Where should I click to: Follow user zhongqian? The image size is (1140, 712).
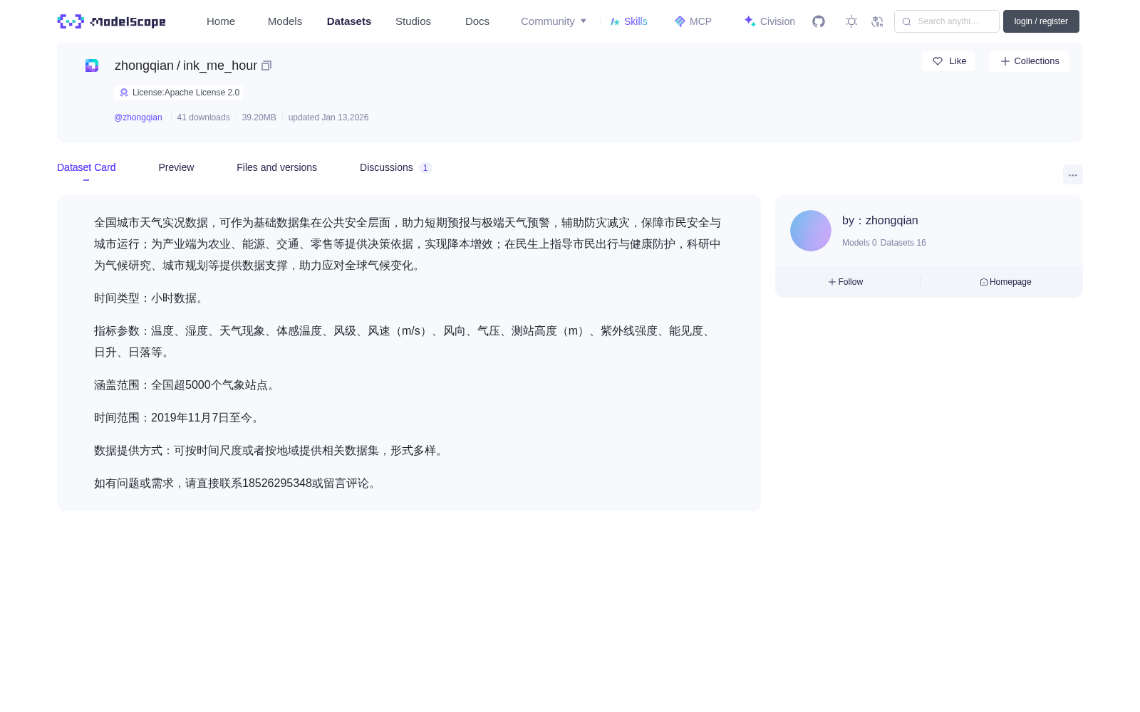[x=846, y=282]
